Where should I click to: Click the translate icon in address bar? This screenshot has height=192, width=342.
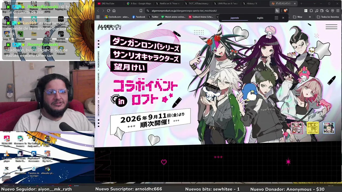(x=277, y=11)
